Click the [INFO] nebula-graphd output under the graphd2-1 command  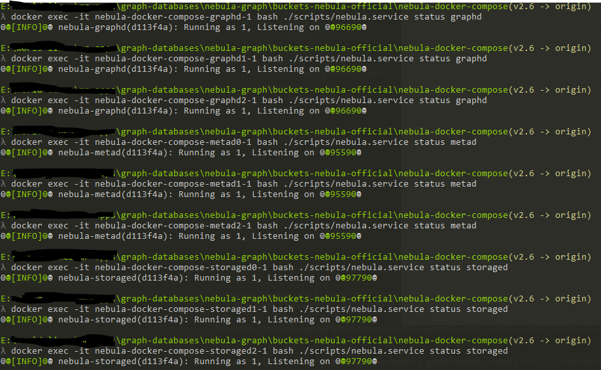(x=184, y=110)
